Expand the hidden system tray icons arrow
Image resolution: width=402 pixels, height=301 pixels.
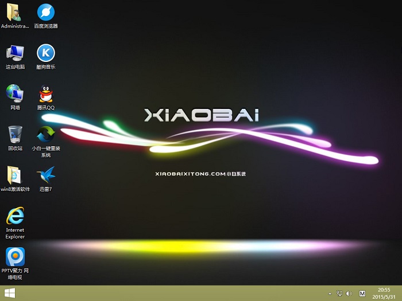click(x=330, y=294)
